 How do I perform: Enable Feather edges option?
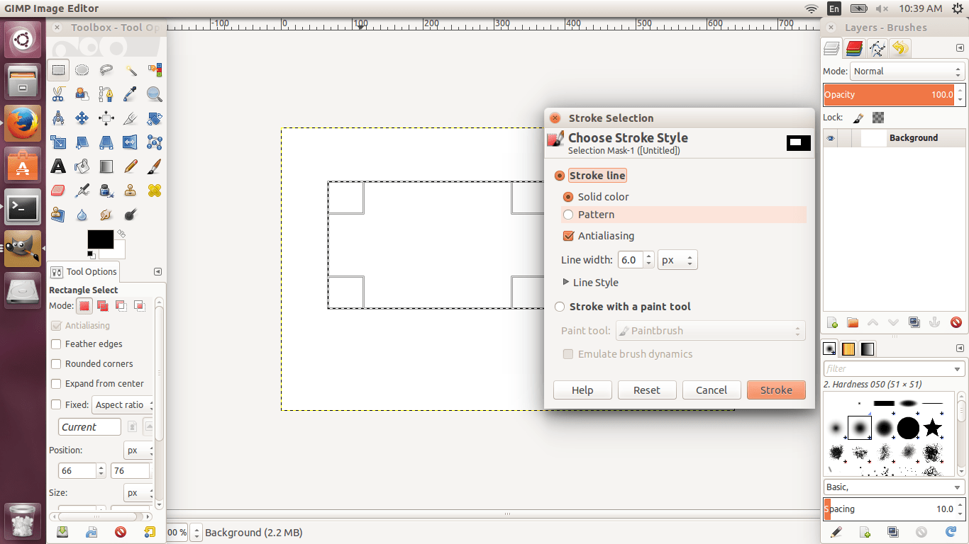pos(55,344)
